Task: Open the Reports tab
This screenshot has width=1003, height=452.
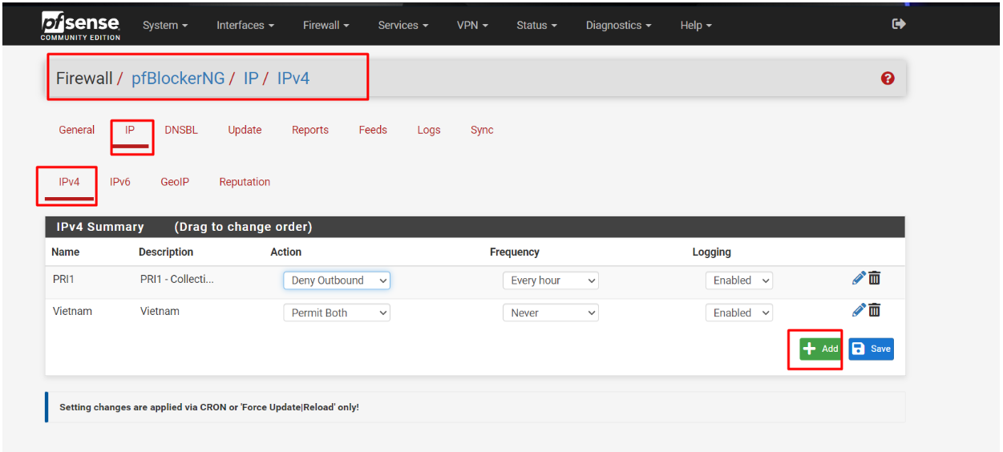Action: click(x=310, y=130)
